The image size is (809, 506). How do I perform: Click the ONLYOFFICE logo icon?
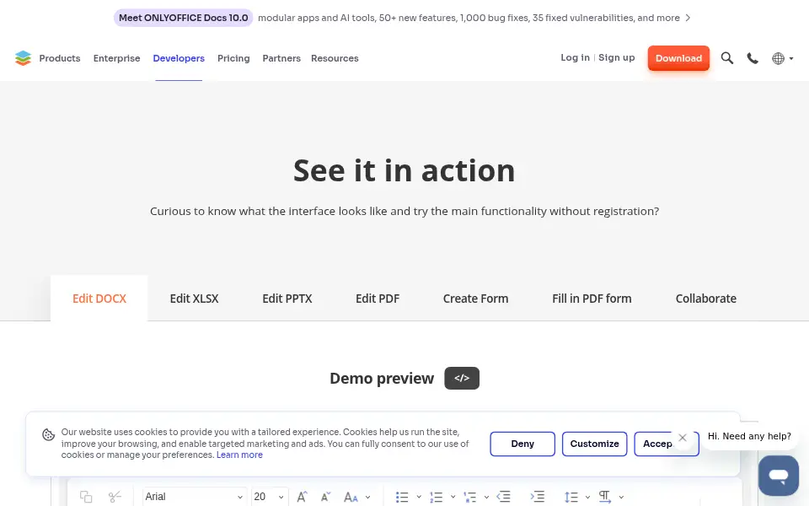click(24, 58)
